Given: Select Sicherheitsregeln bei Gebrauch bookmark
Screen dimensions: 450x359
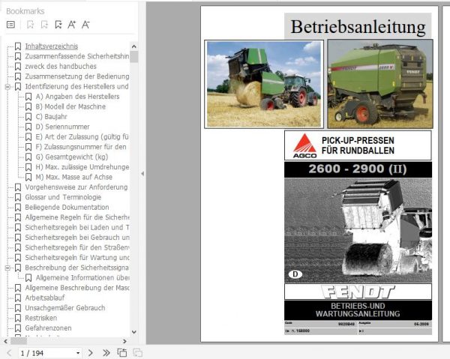Looking at the screenshot, I should tap(77, 238).
